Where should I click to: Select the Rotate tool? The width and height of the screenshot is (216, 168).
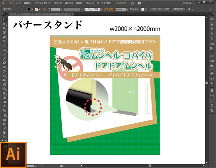pyautogui.click(x=4, y=72)
